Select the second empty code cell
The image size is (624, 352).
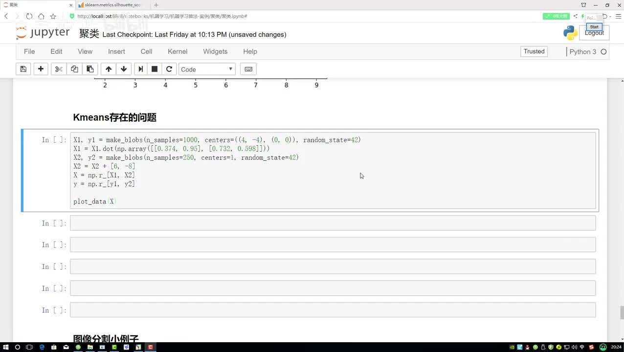(x=333, y=244)
